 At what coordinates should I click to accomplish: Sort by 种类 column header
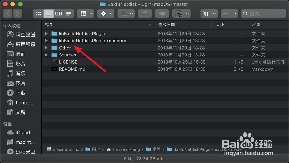coord(256,25)
